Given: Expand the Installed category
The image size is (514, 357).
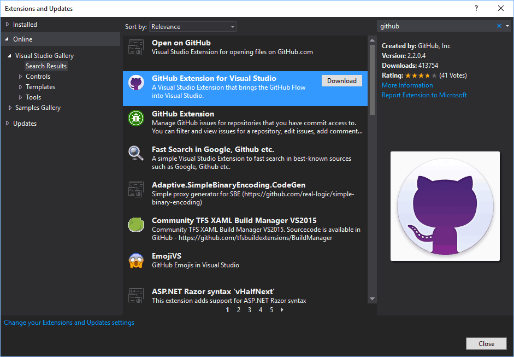Looking at the screenshot, I should tap(7, 24).
